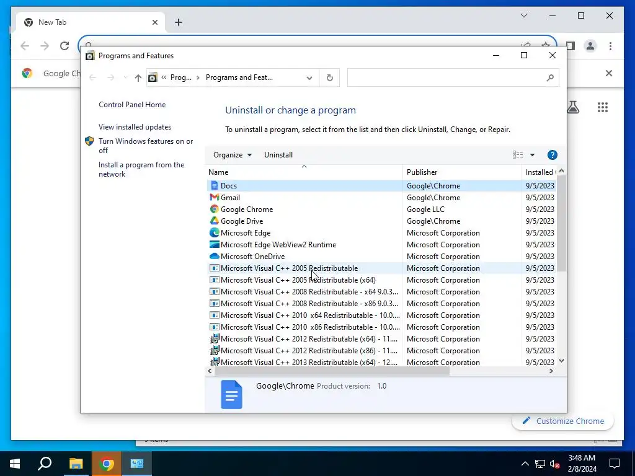
Task: Click the muted volume tray icon
Action: coord(554,464)
